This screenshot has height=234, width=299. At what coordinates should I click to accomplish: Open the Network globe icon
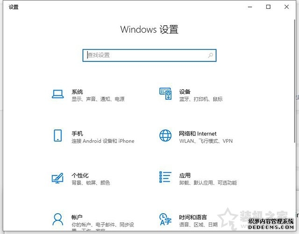(x=165, y=135)
